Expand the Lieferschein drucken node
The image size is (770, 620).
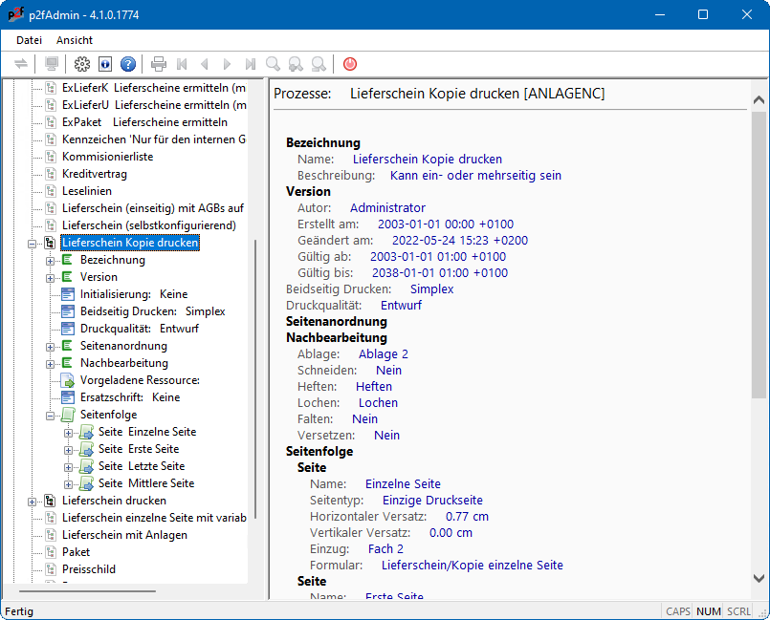point(33,501)
